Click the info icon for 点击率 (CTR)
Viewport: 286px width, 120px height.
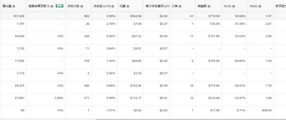click(x=113, y=6)
